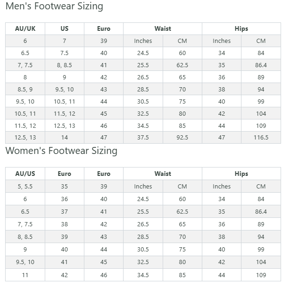Viewport: 289px width, 286px height.
Task: Select the AU/UK column header
Action: pyautogui.click(x=25, y=28)
